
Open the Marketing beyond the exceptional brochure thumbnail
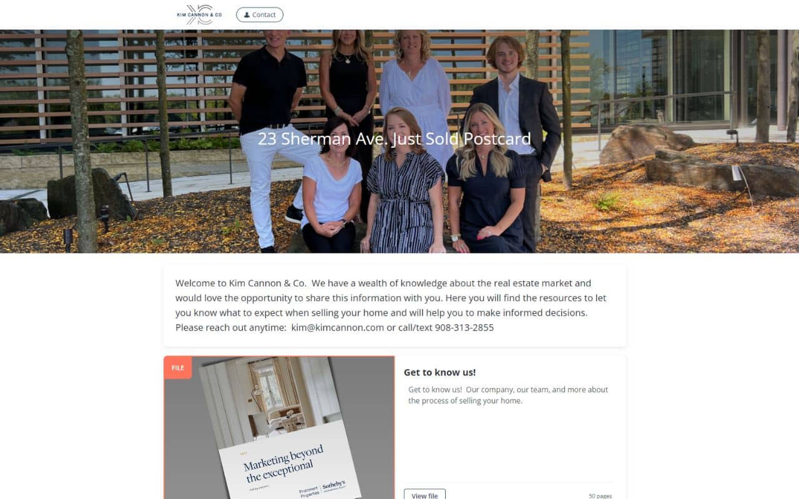point(279,427)
